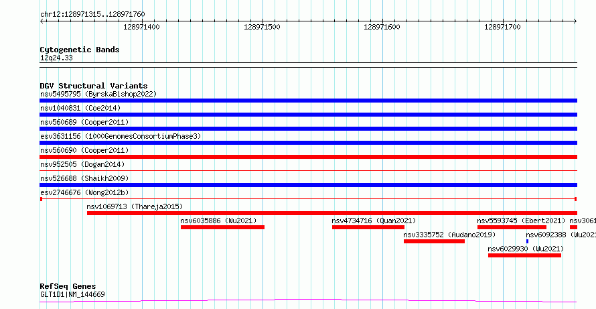Screen dimensions: 596x309
Task: Open the nsv4734716 (Quan2021) label
Action: (374, 221)
